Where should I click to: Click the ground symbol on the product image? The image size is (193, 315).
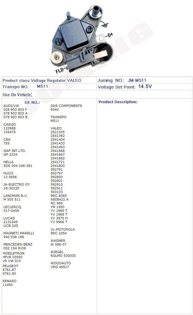[104, 24]
